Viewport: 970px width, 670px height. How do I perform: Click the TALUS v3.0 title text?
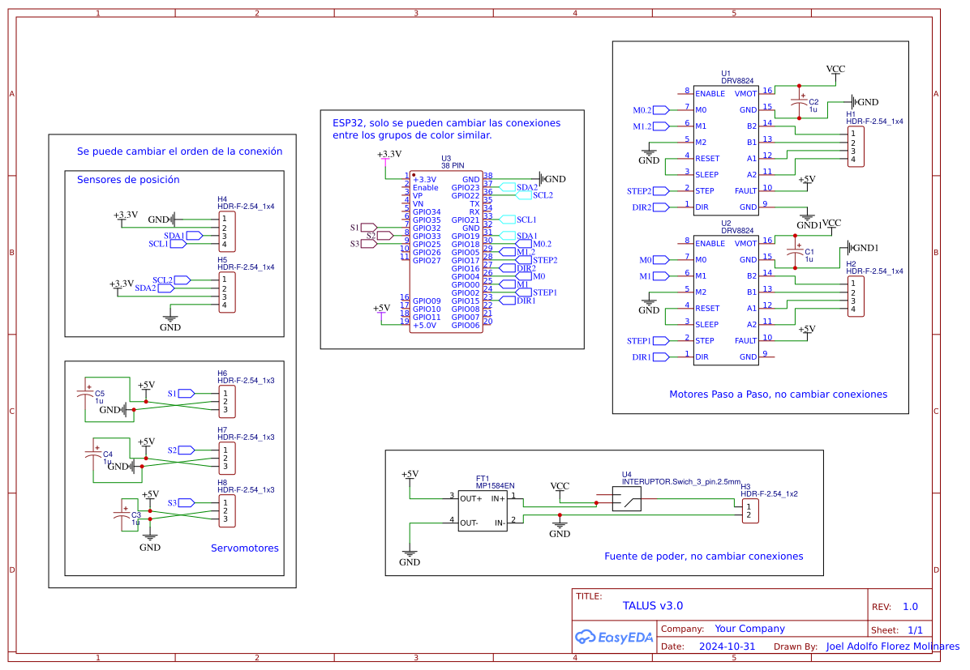[652, 605]
